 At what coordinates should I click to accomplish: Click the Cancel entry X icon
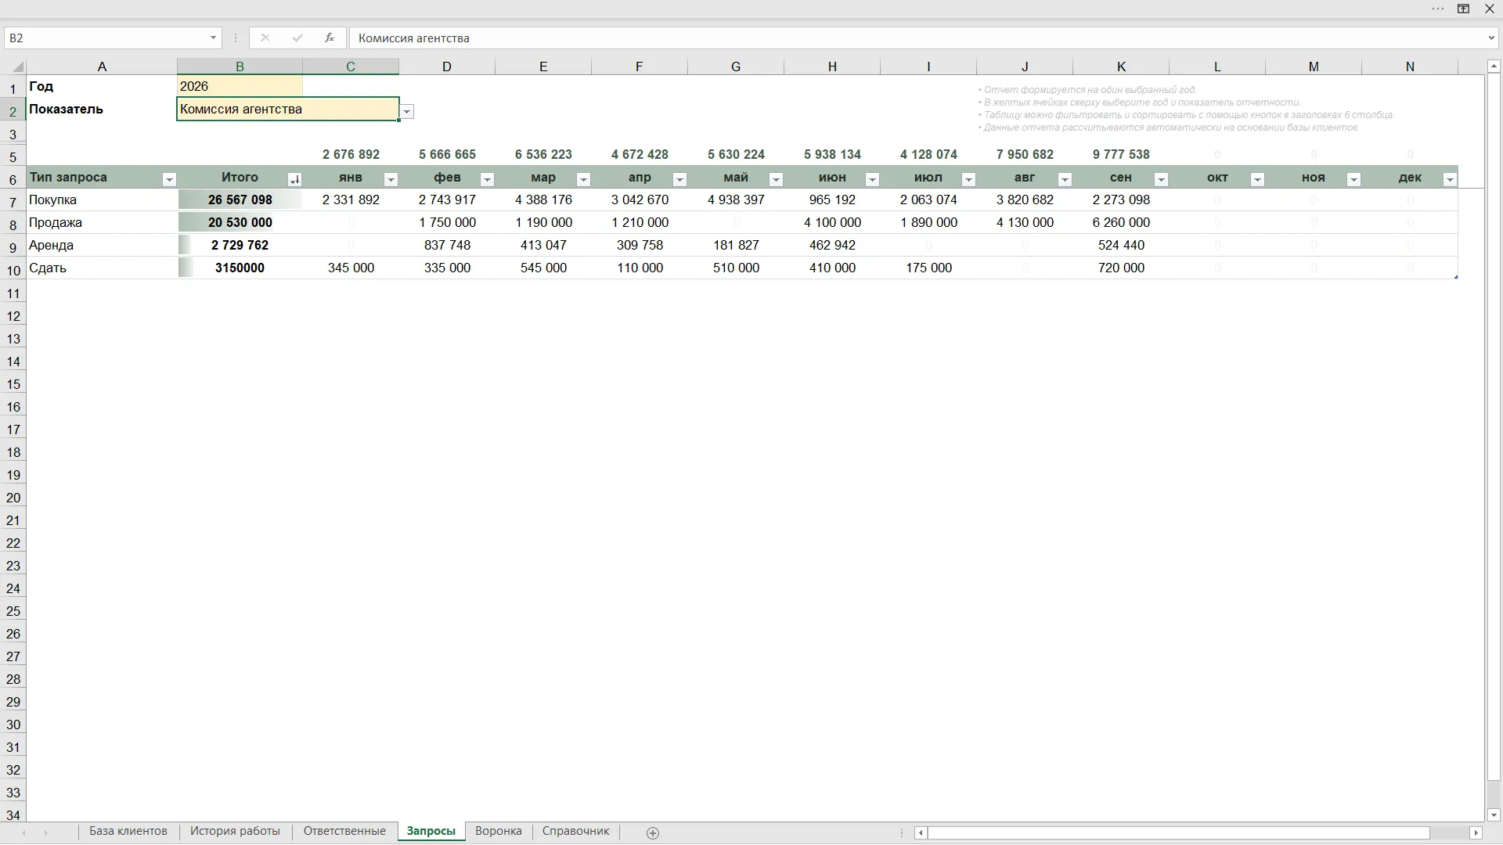[x=265, y=38]
